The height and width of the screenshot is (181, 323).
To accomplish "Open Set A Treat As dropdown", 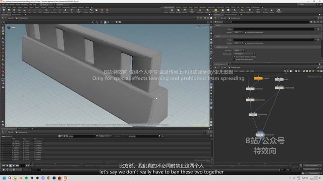I will click(x=239, y=32).
